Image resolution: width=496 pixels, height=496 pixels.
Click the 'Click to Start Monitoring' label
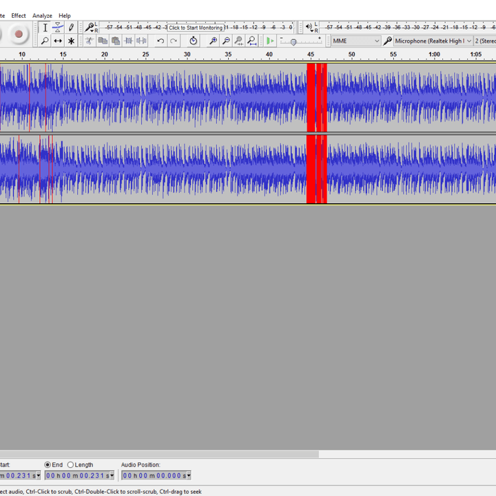196,28
